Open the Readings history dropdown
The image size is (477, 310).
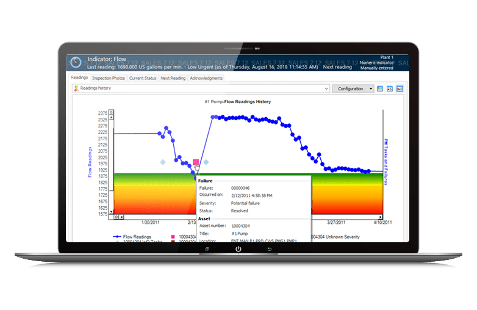326,89
